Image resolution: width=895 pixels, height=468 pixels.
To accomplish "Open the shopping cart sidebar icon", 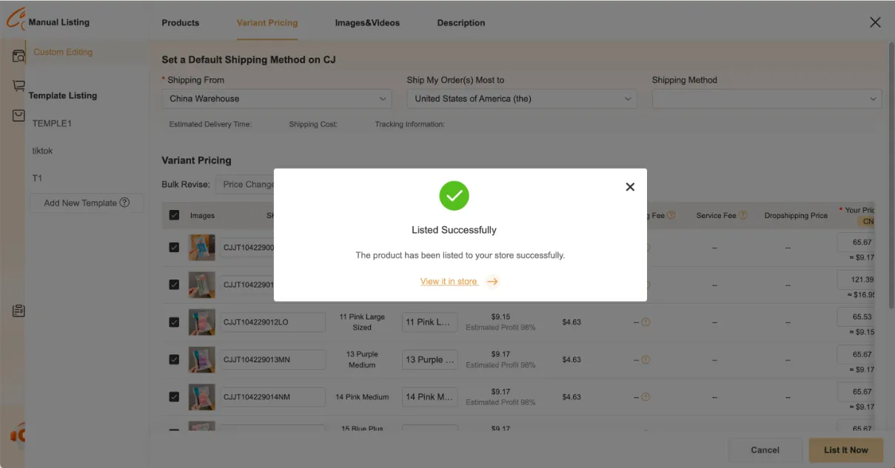I will 19,86.
